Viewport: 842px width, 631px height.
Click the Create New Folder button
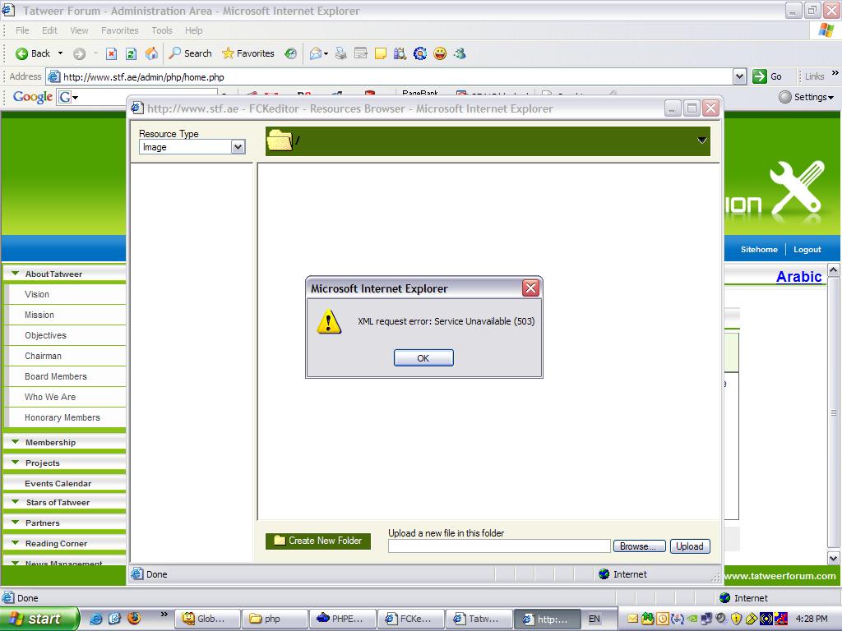coord(318,541)
